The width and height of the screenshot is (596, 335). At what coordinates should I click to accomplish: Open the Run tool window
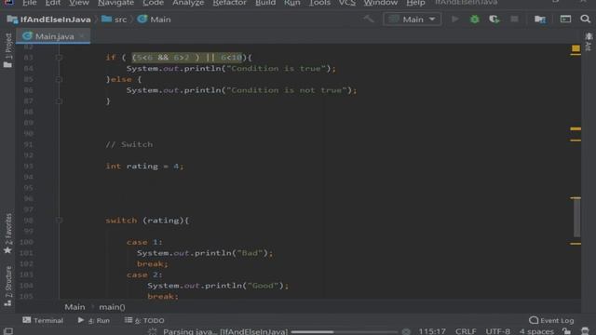(x=93, y=320)
